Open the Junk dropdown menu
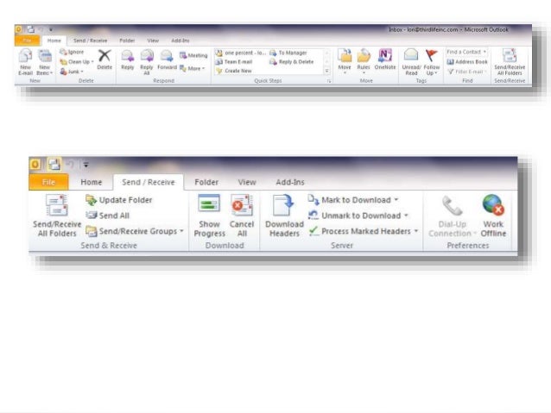 (x=82, y=72)
